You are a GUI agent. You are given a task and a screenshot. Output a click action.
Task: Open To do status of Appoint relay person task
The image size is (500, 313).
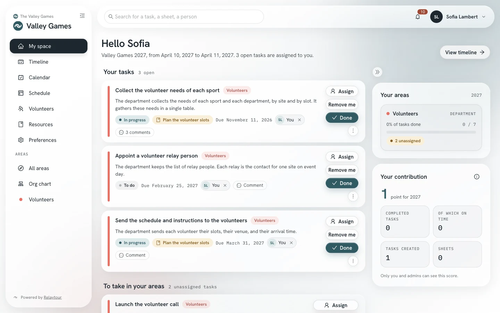point(127,185)
